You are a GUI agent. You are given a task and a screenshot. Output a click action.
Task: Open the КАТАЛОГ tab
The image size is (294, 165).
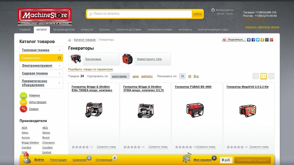click(42, 30)
